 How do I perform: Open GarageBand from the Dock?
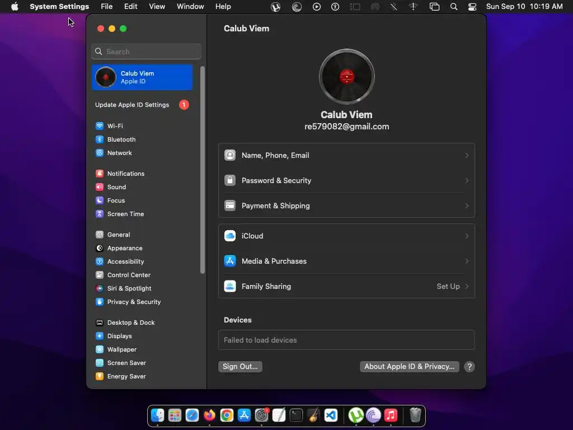(313, 415)
